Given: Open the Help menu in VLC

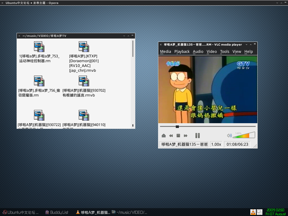Looking at the screenshot, I should (249, 52).
